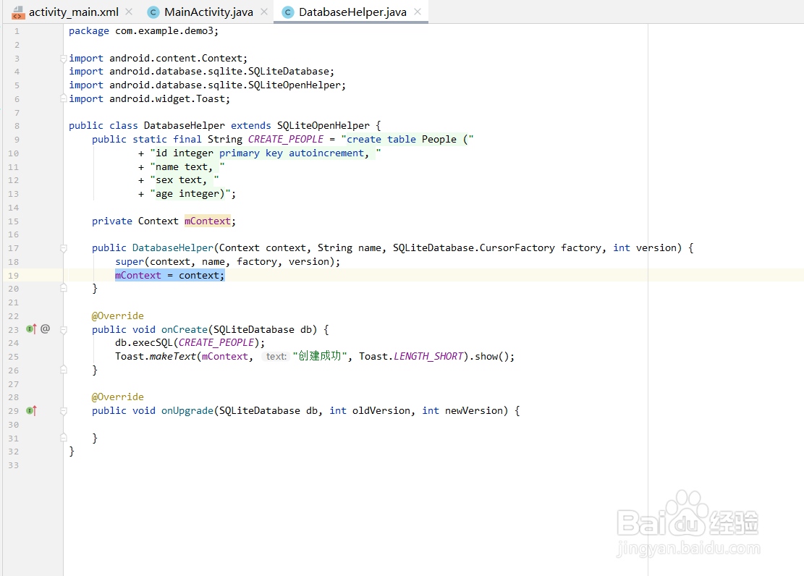Toggle the fold end marker at line 20
The width and height of the screenshot is (804, 576).
pyautogui.click(x=64, y=288)
